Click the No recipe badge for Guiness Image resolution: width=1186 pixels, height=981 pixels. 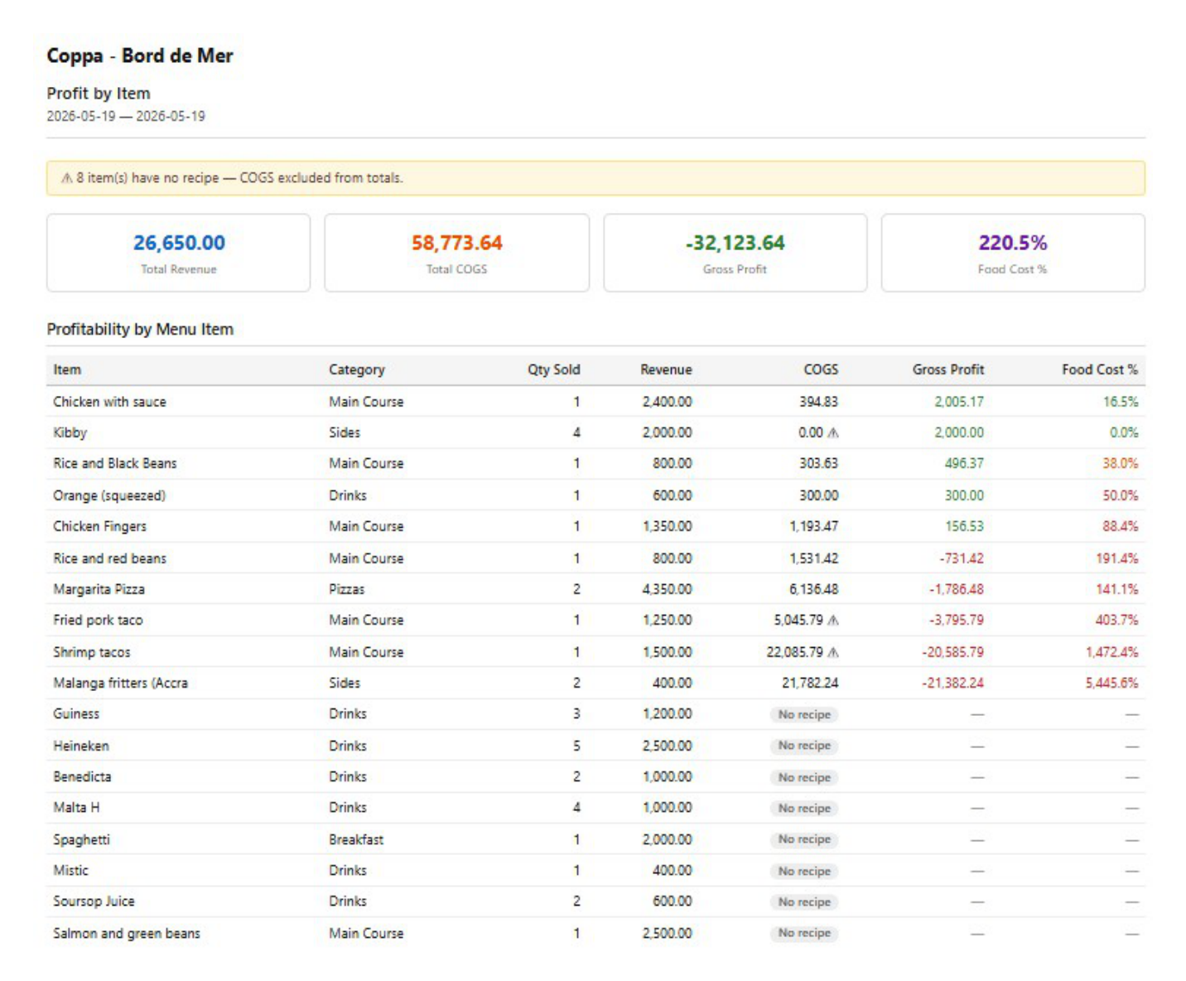[x=804, y=714]
